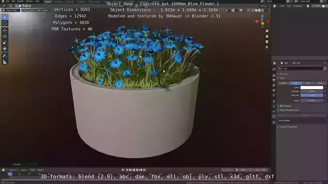Open the Object Mode dropdown
The image size is (328, 184).
11,10
